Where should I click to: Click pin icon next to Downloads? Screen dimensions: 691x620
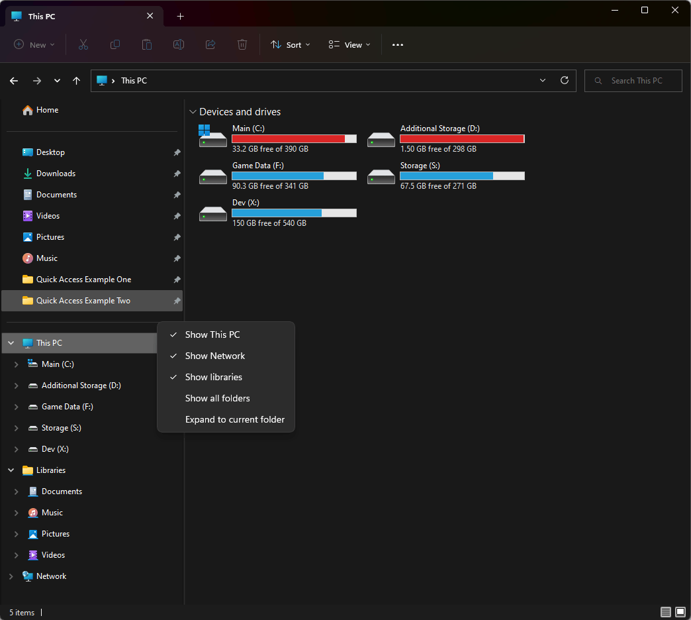click(177, 174)
